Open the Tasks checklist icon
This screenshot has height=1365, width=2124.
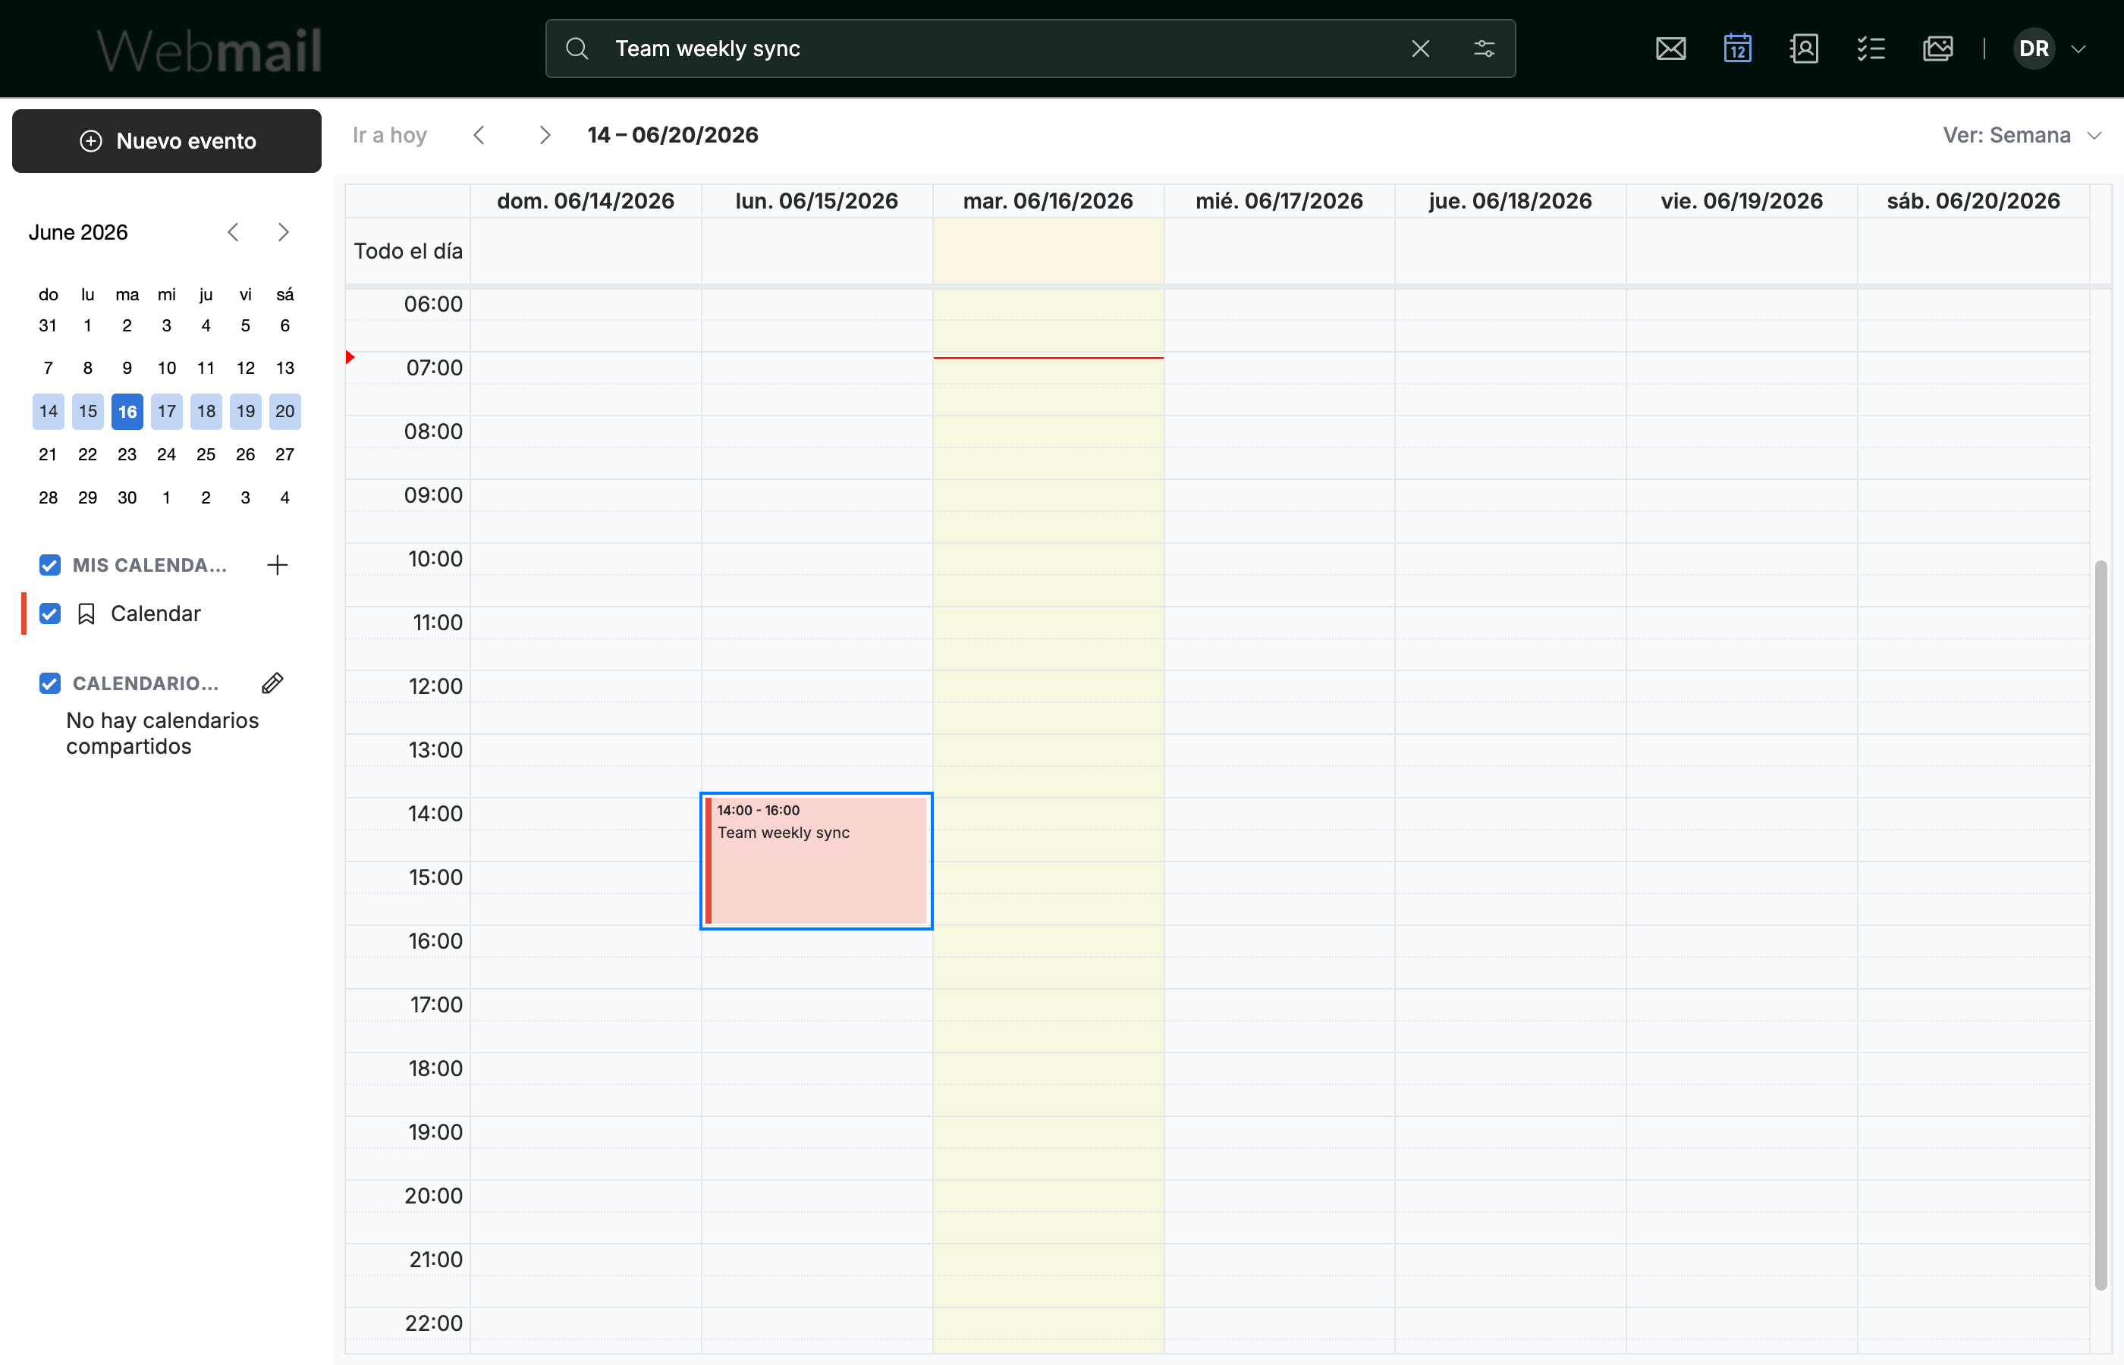[1871, 49]
